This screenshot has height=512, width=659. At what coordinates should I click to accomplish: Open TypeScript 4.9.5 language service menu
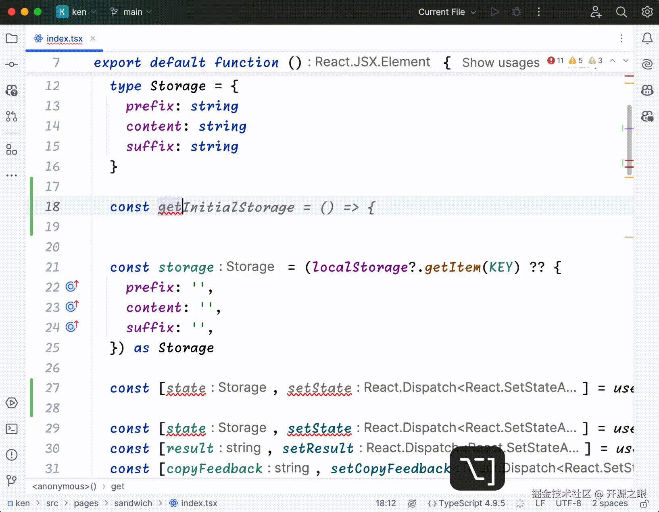466,504
